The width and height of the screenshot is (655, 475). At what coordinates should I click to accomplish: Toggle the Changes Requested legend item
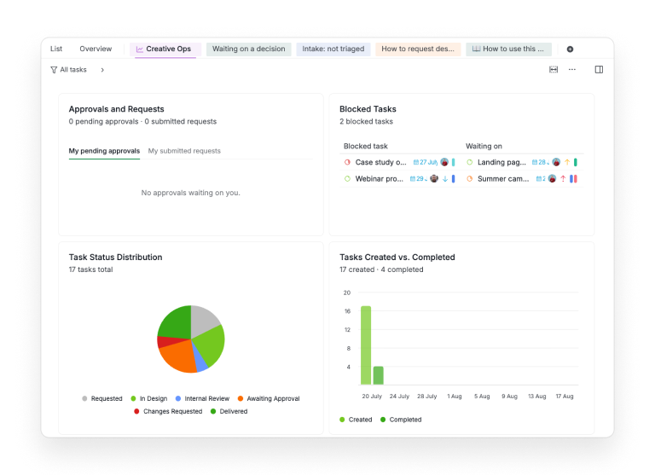pos(168,412)
